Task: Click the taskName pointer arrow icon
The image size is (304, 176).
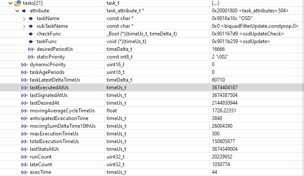Action: tap(31, 18)
